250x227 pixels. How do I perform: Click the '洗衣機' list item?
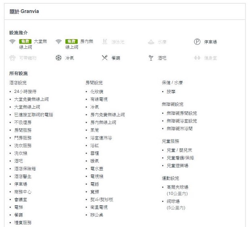coord(21,153)
